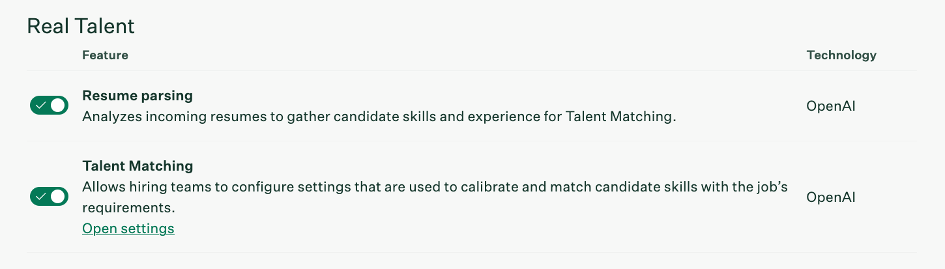This screenshot has height=269, width=945.
Task: Click the OpenAI label in Talent Matching row
Action: click(831, 197)
